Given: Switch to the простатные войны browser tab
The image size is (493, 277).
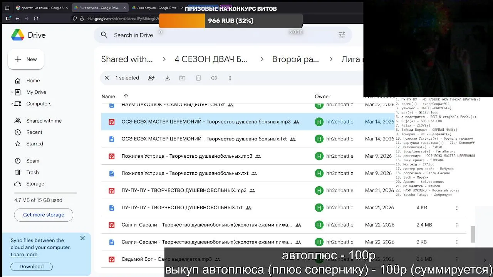Looking at the screenshot, I should click(x=42, y=8).
